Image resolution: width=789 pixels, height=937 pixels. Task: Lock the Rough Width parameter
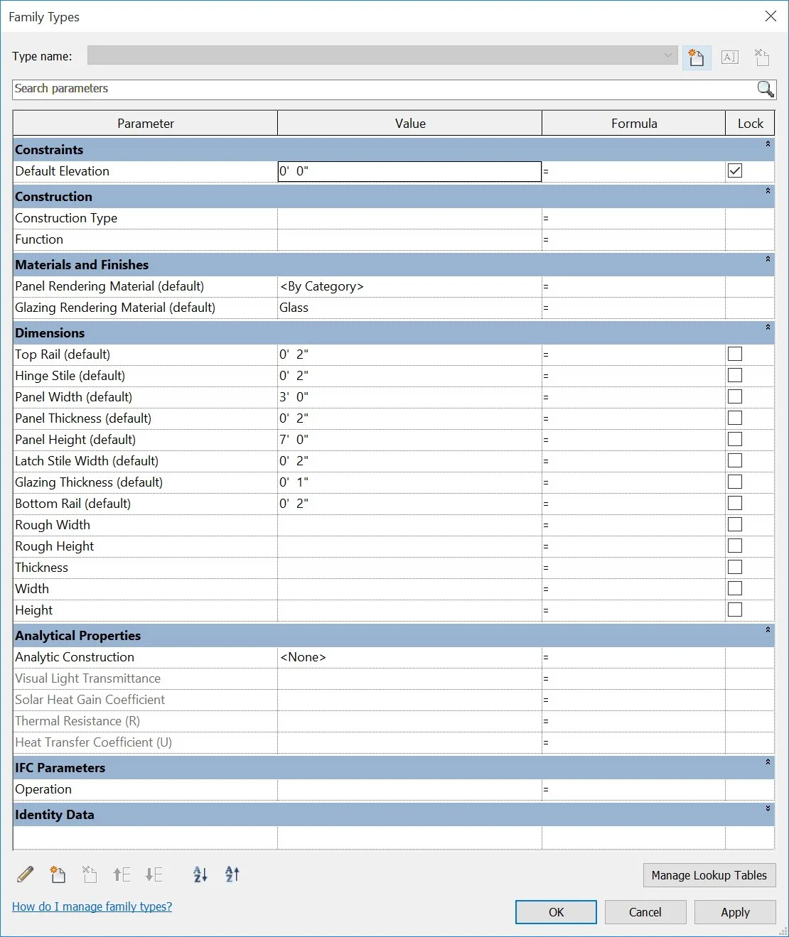click(735, 524)
